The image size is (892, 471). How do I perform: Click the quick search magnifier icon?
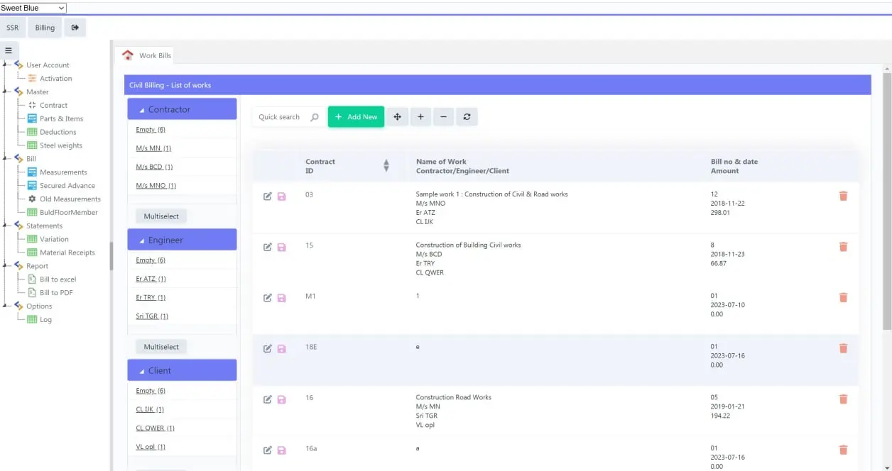point(312,116)
